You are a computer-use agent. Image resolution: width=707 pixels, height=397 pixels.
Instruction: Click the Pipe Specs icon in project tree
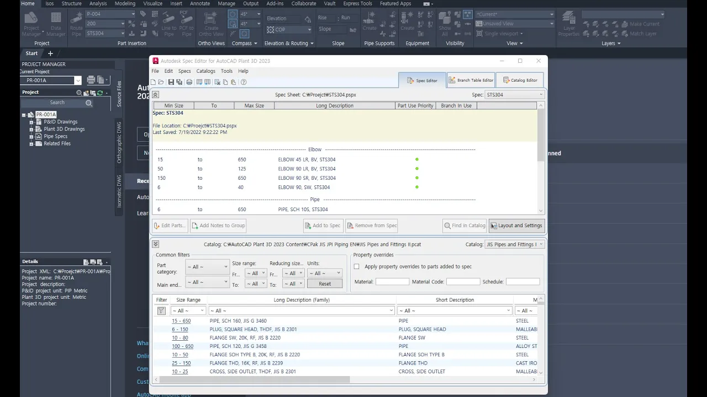39,136
